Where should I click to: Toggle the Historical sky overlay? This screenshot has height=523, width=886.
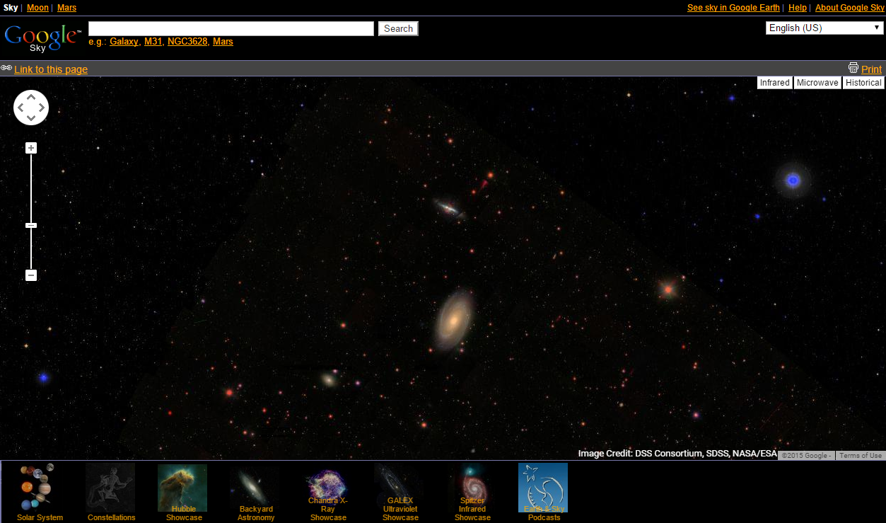(863, 83)
